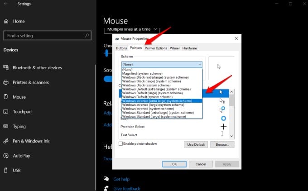Switch to the Buttons tab
Screen dimensions: 308x191
121,48
